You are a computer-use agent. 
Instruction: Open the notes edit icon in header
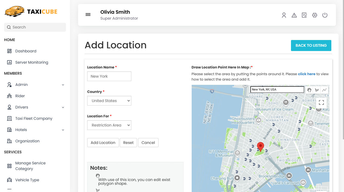(x=304, y=15)
